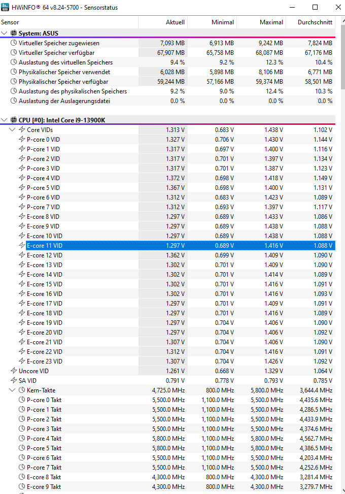Image resolution: width=345 pixels, height=494 pixels.
Task: Click the chip icon next to System: ASUS
Action: coord(14,33)
